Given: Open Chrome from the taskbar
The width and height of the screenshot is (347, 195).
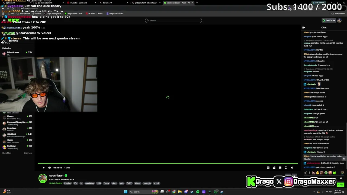Looking at the screenshot, I should pos(174,192).
